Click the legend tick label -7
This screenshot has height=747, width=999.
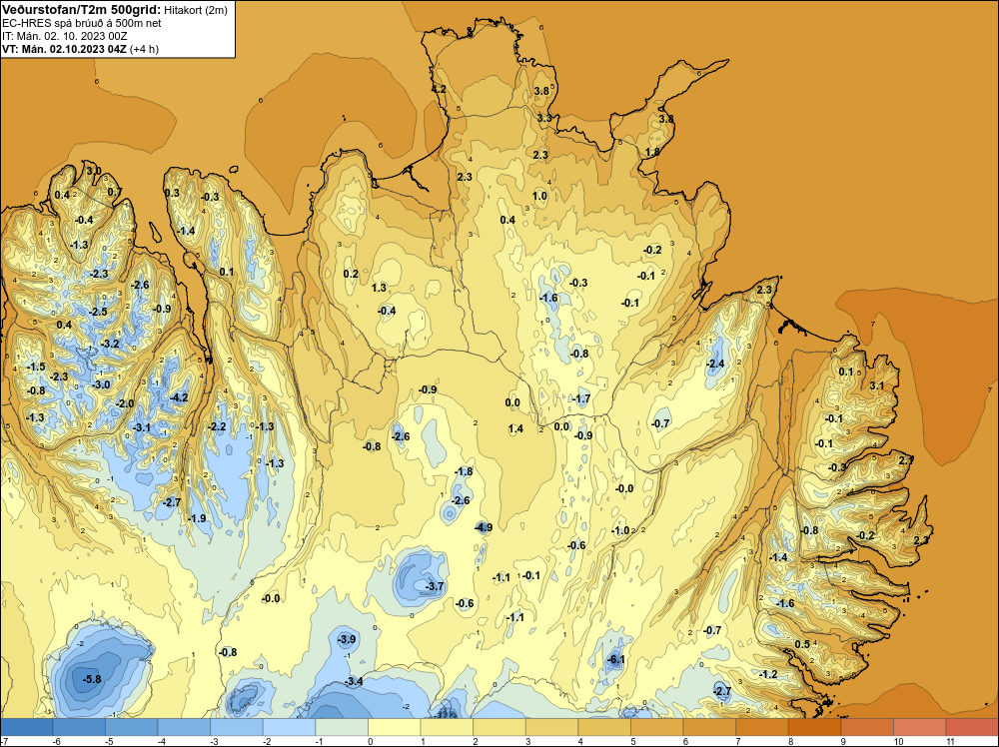click(4, 741)
